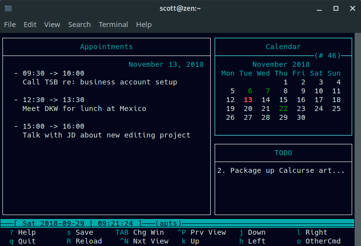
Task: Open the Edit menu
Action: [x=30, y=25]
